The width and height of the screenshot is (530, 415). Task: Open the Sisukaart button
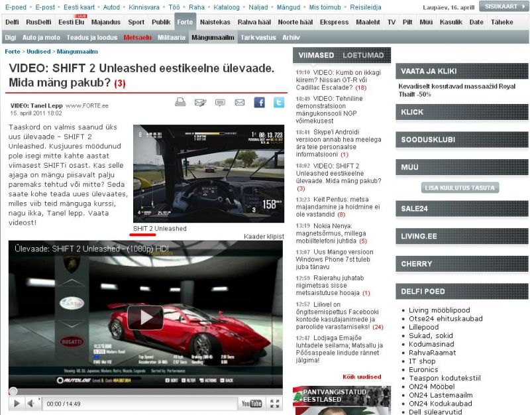click(503, 7)
